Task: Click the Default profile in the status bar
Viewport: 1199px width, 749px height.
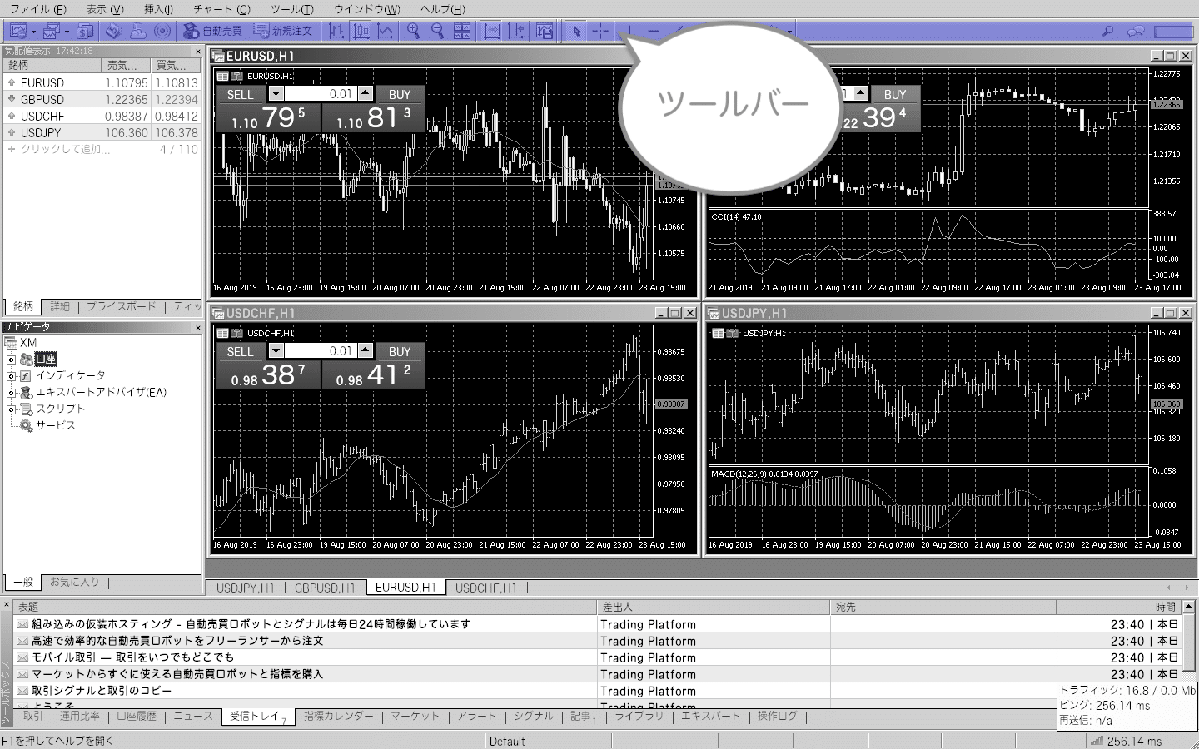Action: pos(507,741)
